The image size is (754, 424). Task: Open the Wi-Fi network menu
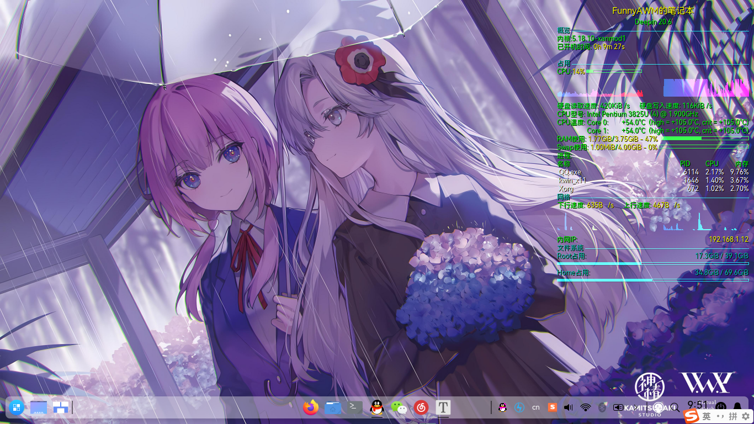coord(586,407)
